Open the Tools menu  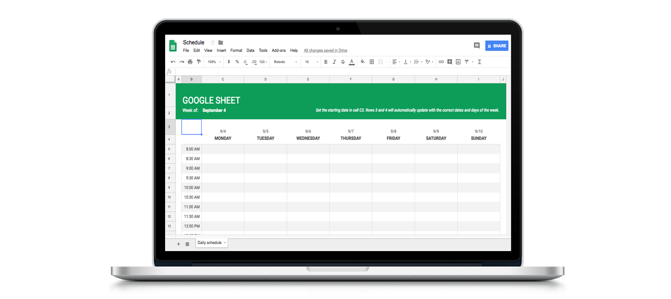263,50
